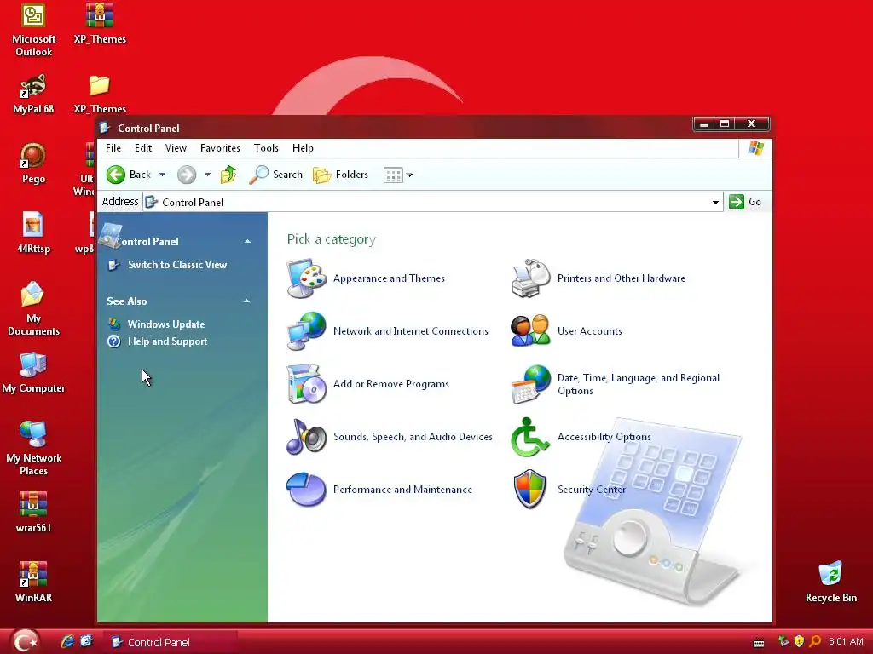Image resolution: width=873 pixels, height=654 pixels.
Task: Open the File menu
Action: coord(113,148)
